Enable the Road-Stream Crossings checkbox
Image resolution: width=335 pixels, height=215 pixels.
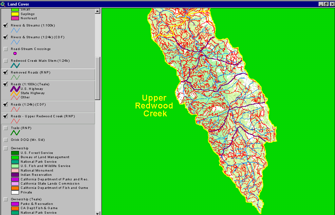6,49
